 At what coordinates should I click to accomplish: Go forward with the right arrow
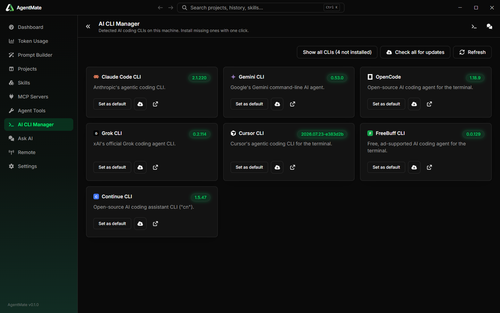coord(170,8)
